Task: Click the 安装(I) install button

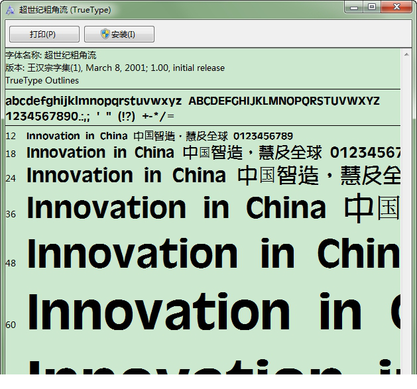Action: (x=119, y=34)
